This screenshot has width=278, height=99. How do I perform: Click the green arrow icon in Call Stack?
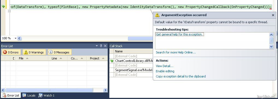click(x=112, y=61)
